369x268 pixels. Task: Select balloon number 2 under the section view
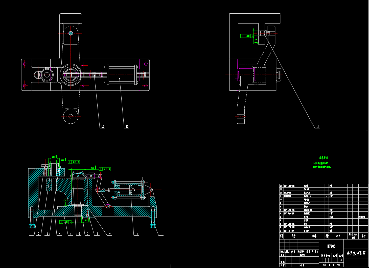(39, 234)
